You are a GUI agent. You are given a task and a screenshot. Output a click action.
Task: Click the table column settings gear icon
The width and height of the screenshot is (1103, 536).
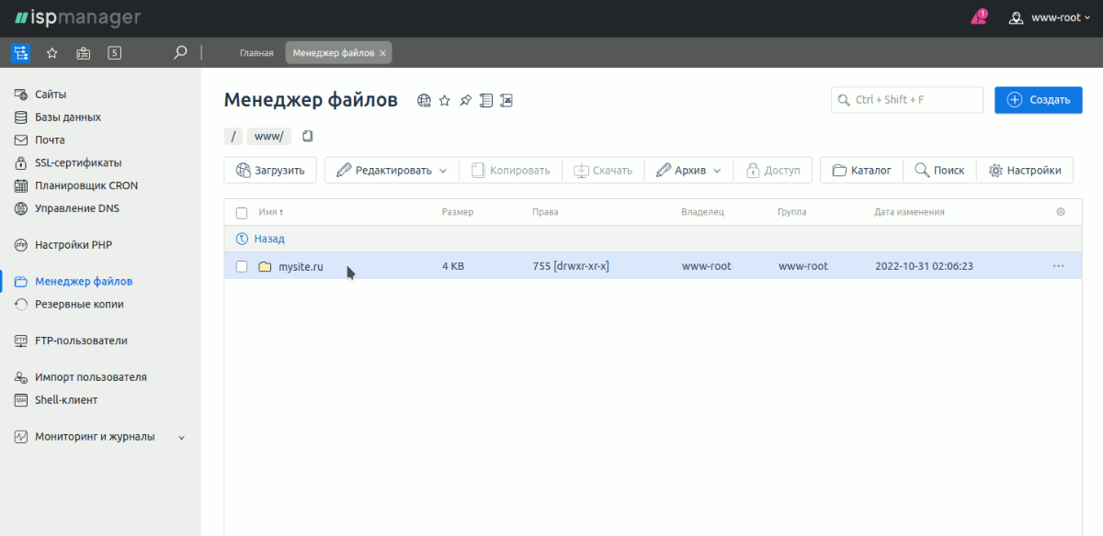[x=1061, y=212]
